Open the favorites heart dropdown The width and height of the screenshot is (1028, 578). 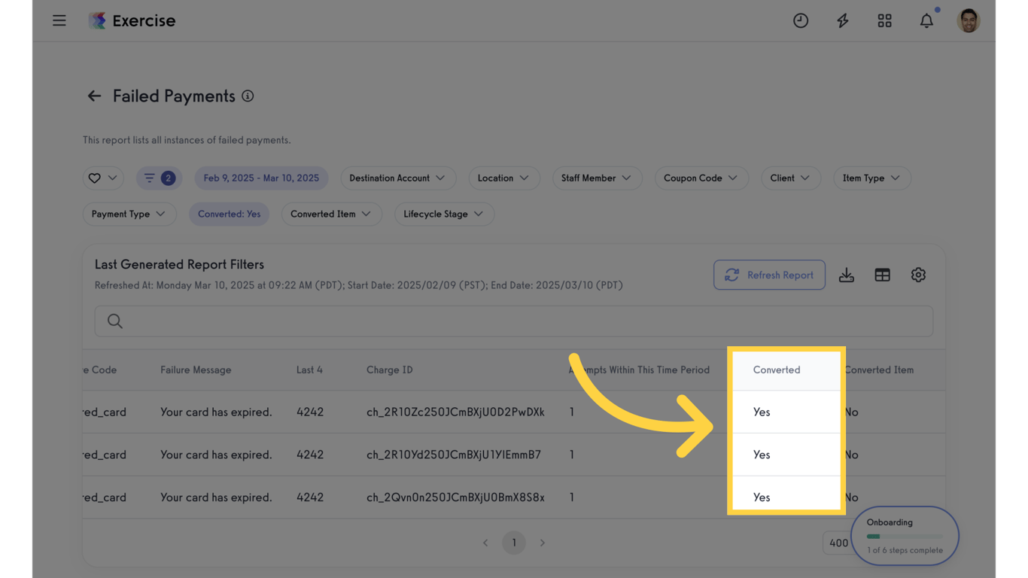pyautogui.click(x=103, y=178)
